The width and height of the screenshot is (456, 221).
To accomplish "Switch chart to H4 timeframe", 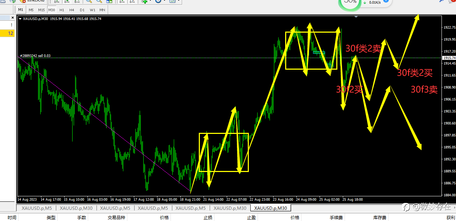I will [72, 10].
